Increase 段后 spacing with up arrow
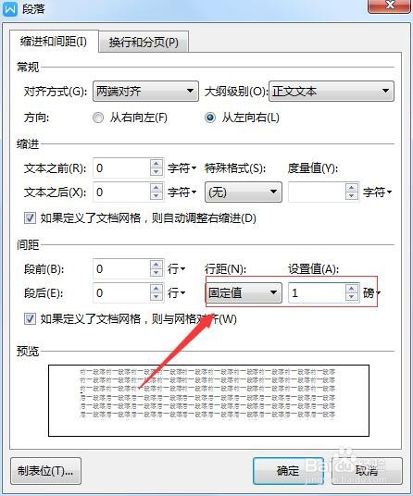 coord(156,289)
